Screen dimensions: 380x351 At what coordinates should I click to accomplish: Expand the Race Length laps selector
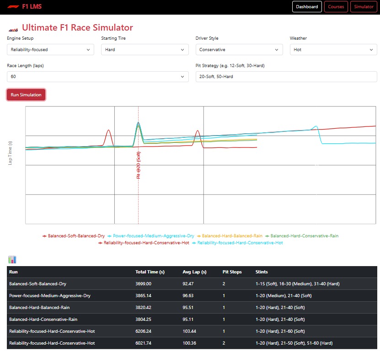[x=97, y=77]
